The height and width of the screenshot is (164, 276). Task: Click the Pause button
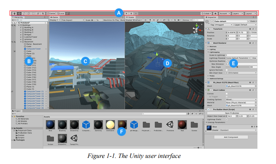pyautogui.click(x=131, y=13)
